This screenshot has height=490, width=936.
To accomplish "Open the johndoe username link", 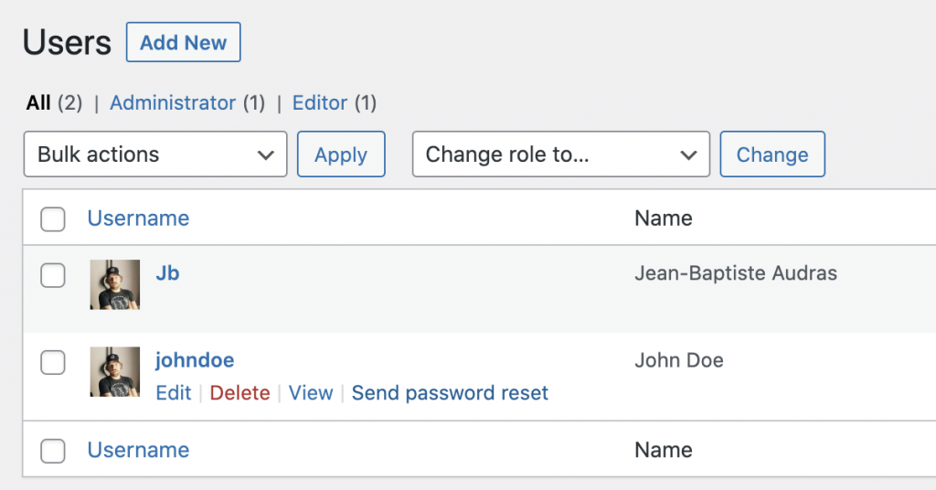I will 195,360.
